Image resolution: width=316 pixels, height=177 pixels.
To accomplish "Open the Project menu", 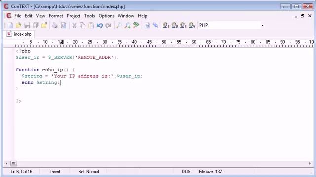I will [74, 16].
